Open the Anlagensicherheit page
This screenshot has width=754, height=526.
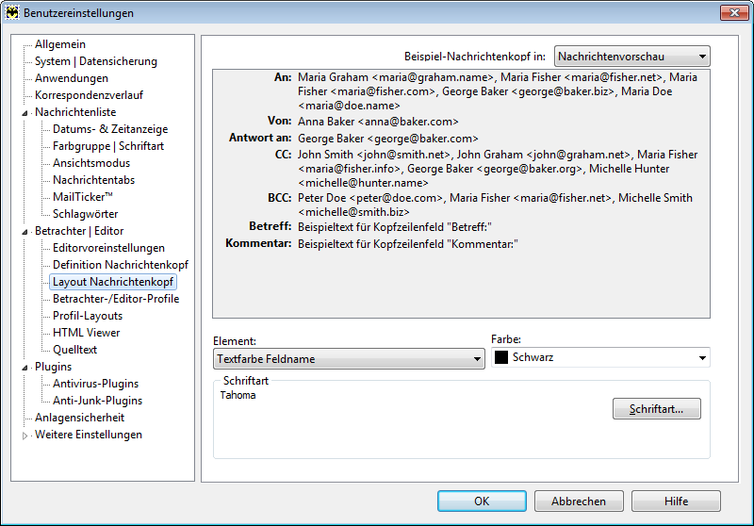pos(79,418)
